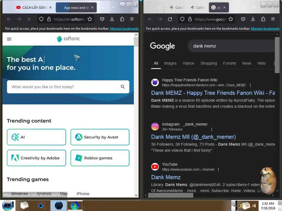Open options for the YouTube result

tap(218, 169)
